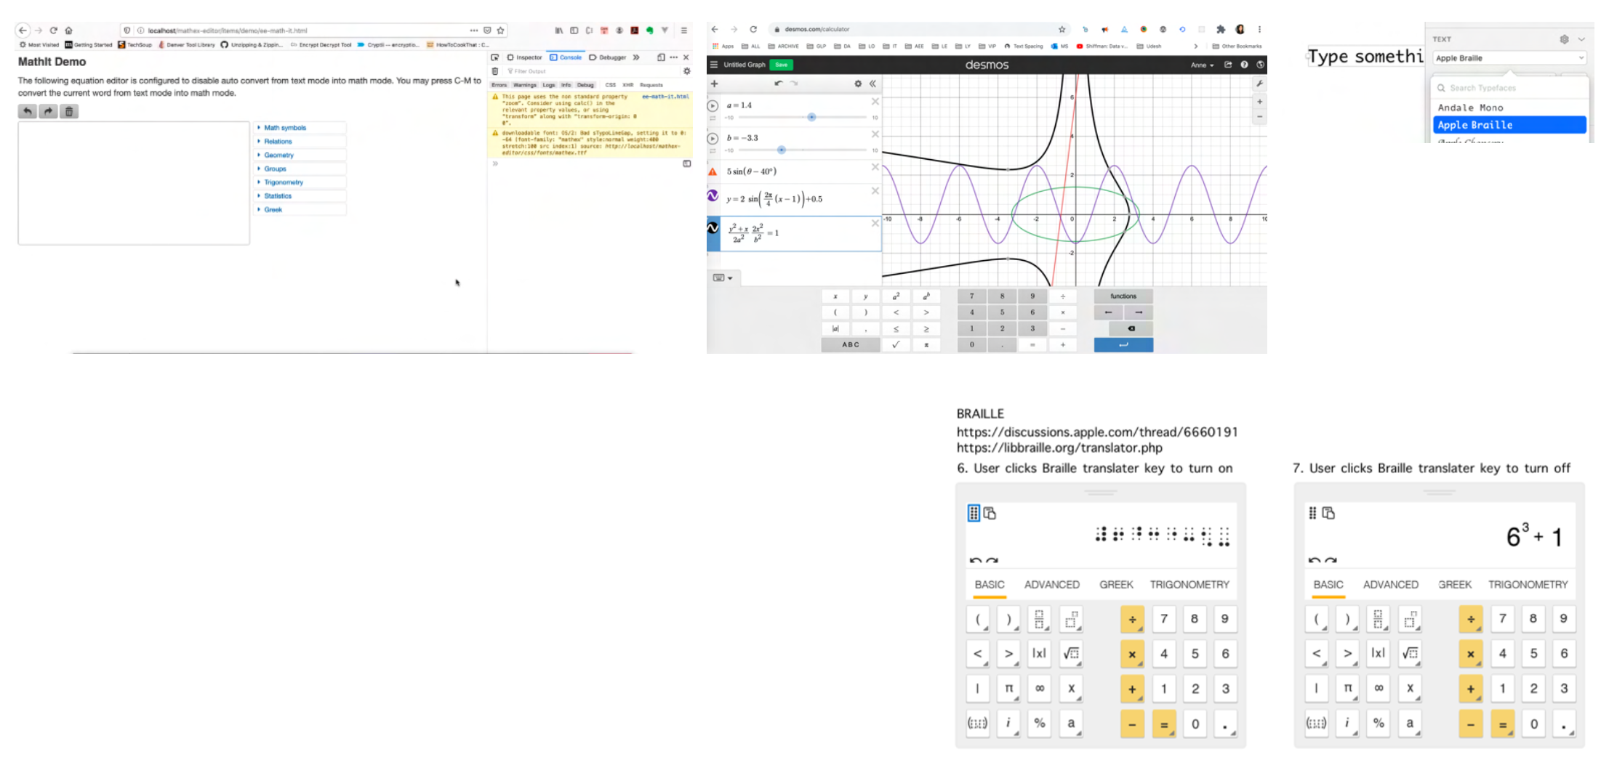Click the trash icon in MathIt editor toolbar
This screenshot has height=757, width=1601.
pos(69,111)
